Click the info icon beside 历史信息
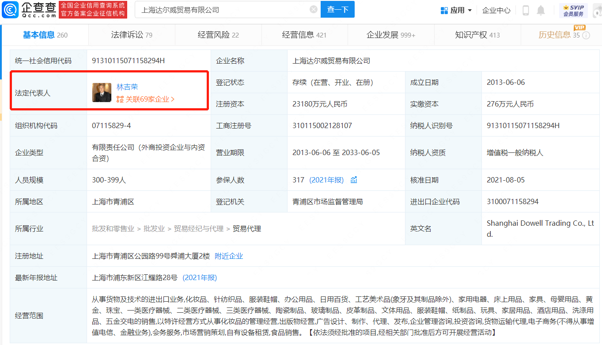Image resolution: width=602 pixels, height=345 pixels. (x=586, y=35)
